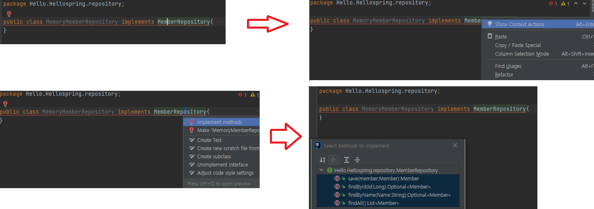Click the red error indicator in the intention popup editor

point(242,94)
